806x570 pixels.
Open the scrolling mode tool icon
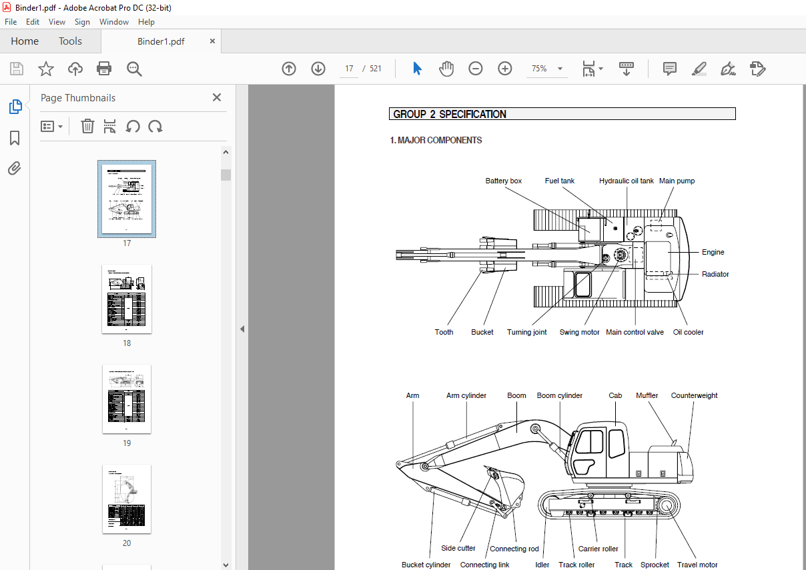(627, 69)
